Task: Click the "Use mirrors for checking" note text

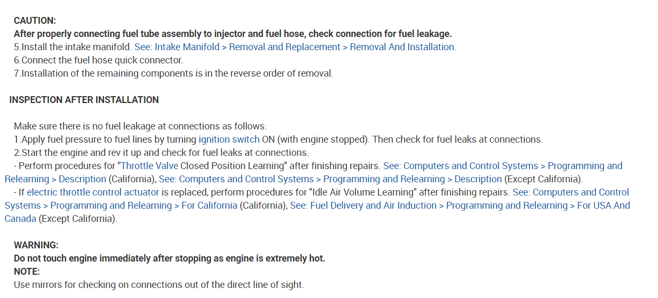Action: (x=159, y=285)
